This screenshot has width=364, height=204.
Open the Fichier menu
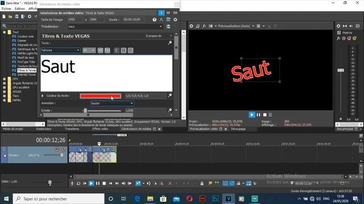[6, 9]
